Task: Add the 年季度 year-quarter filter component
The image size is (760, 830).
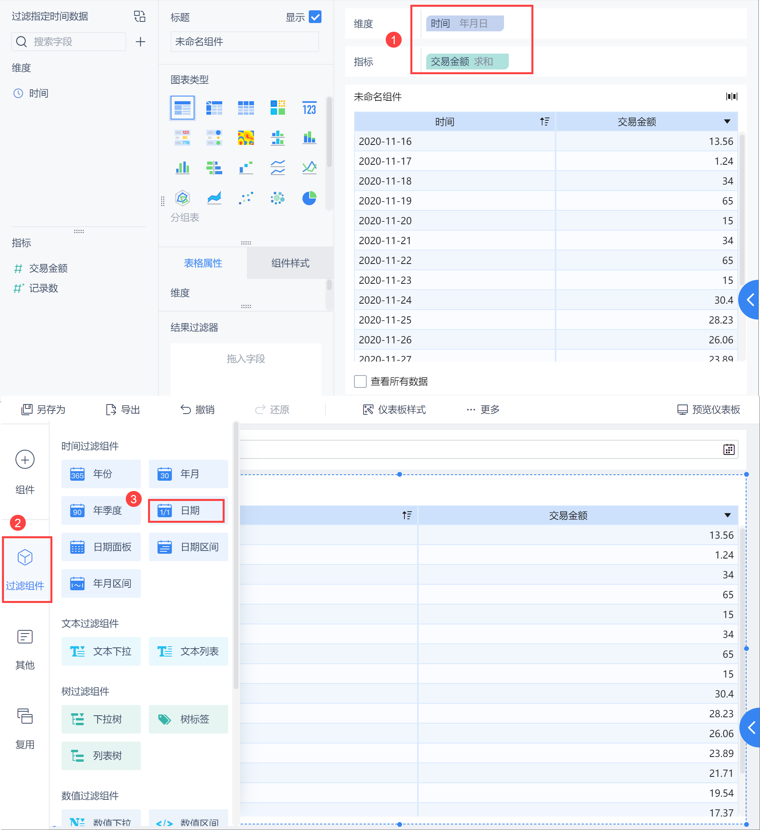Action: coord(101,510)
